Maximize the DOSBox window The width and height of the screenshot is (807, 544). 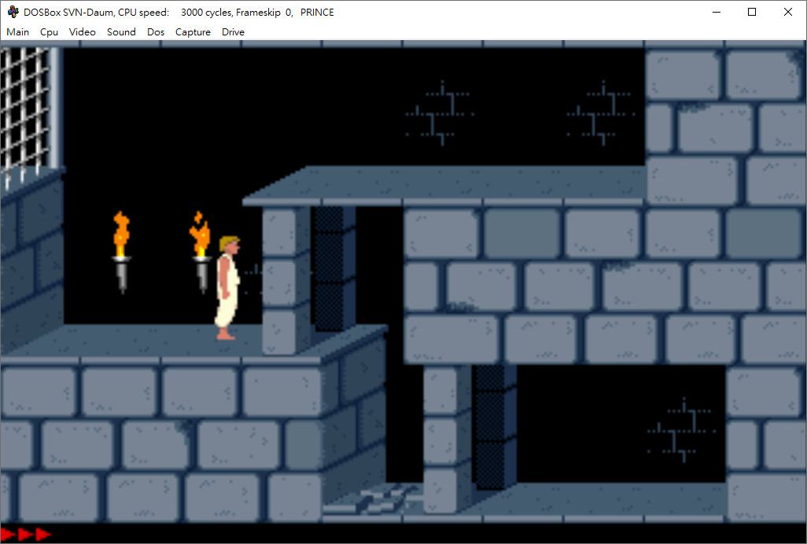click(x=752, y=12)
